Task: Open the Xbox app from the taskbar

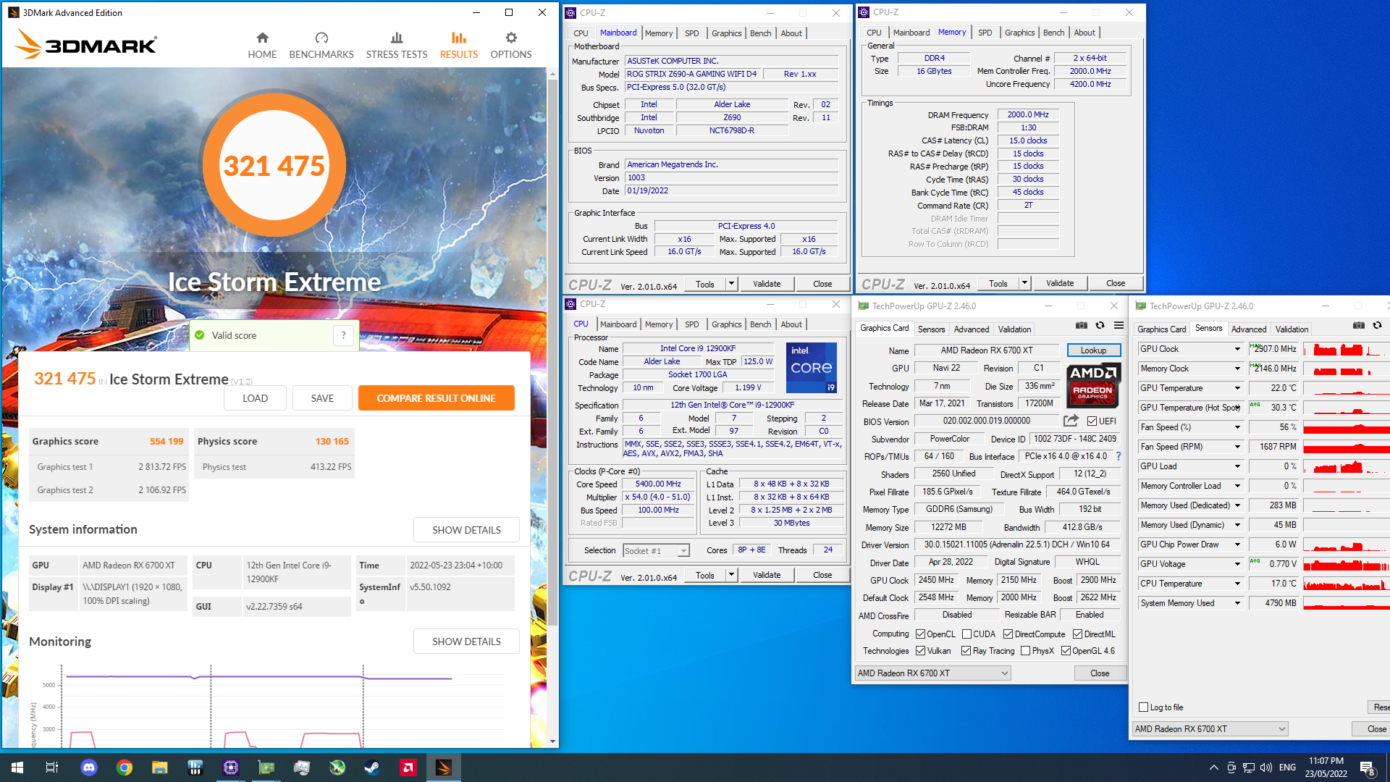Action: [337, 768]
